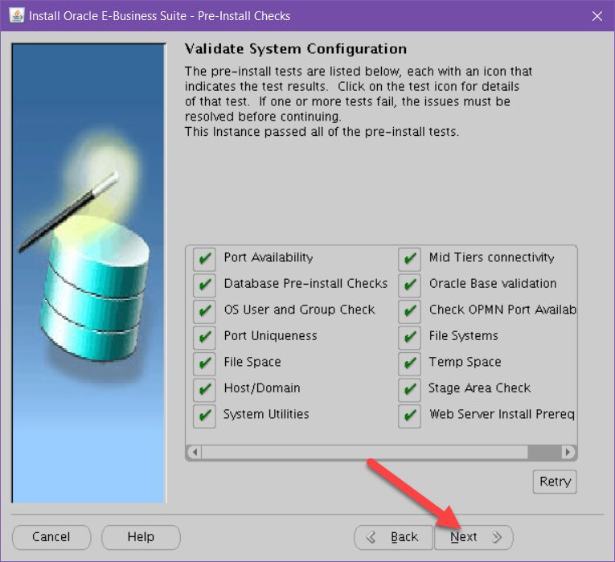Proceed with the Next button
The height and width of the screenshot is (562, 615).
tap(474, 537)
